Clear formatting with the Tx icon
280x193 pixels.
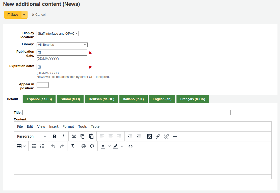click(73, 146)
